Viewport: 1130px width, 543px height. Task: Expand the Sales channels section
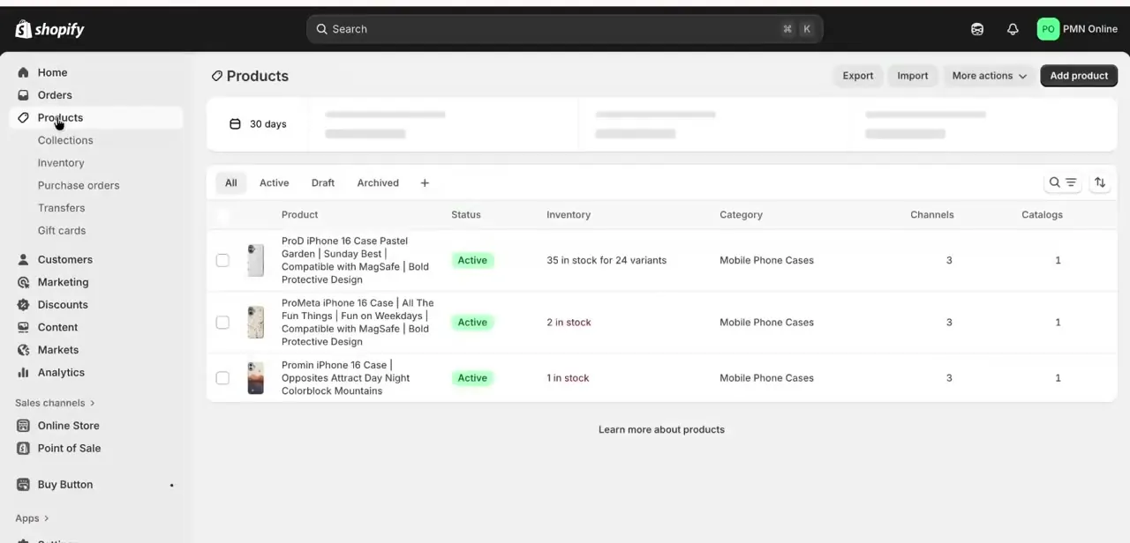(x=55, y=403)
